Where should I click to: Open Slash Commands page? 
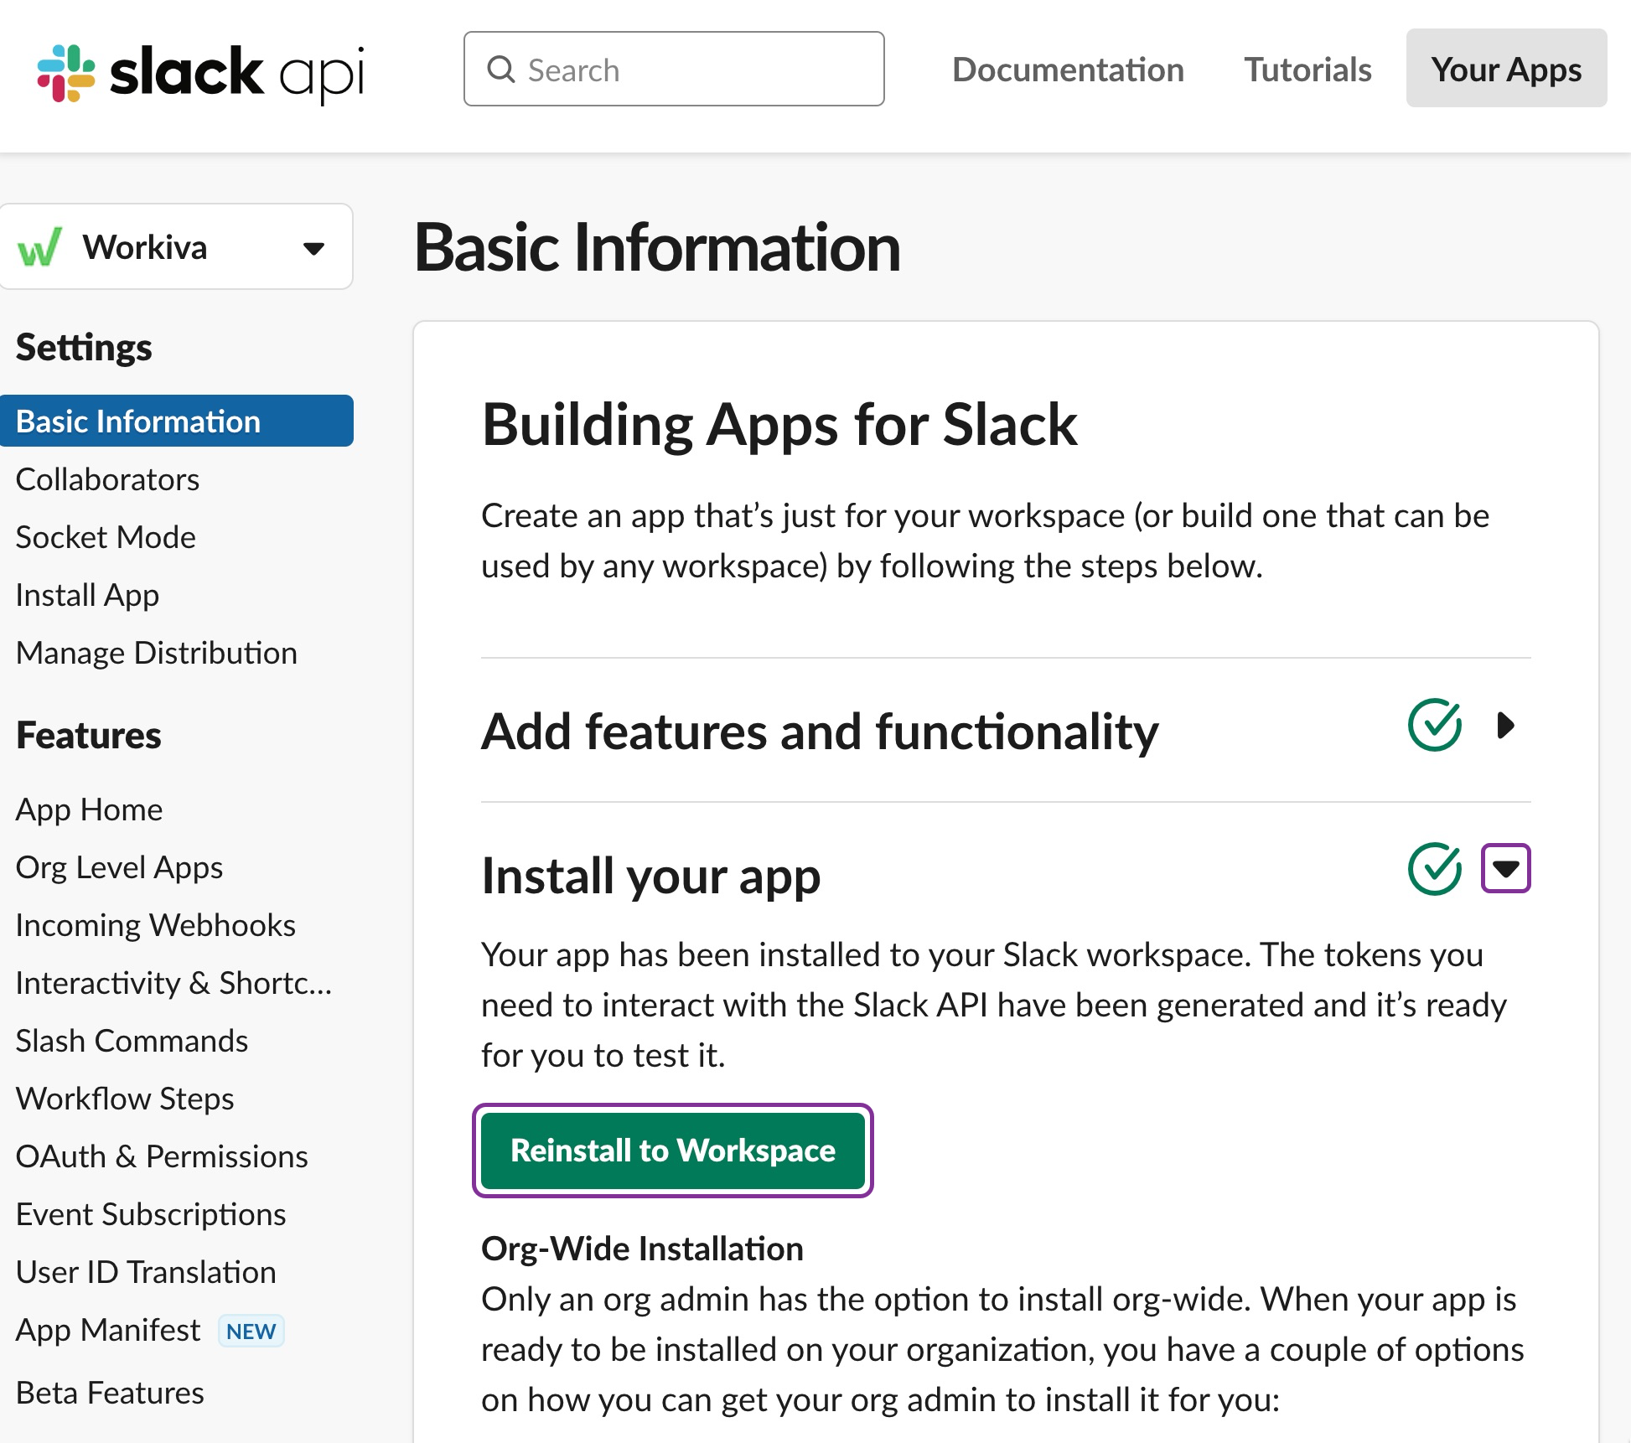[x=132, y=1041]
